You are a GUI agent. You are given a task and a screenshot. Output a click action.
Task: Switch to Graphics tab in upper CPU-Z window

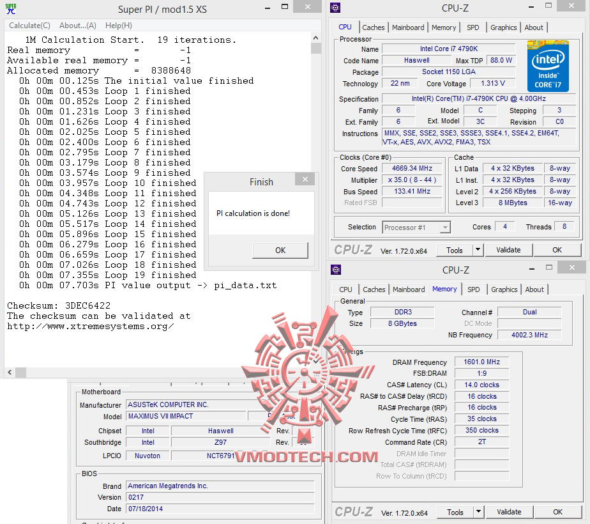coord(503,27)
